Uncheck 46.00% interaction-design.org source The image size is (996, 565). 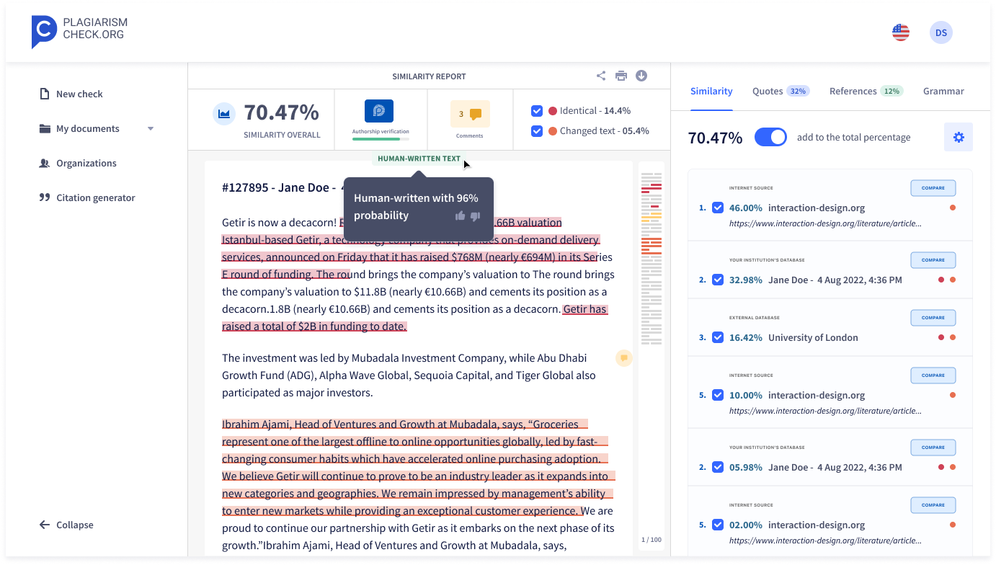tap(718, 208)
